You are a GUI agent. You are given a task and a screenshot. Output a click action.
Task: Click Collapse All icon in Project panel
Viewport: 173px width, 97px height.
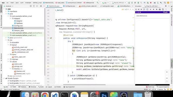point(37,6)
